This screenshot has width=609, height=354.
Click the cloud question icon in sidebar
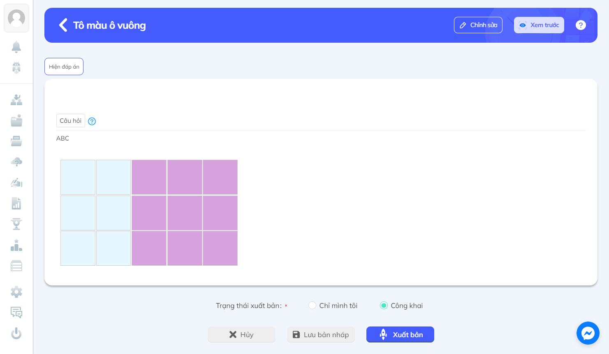point(16,162)
